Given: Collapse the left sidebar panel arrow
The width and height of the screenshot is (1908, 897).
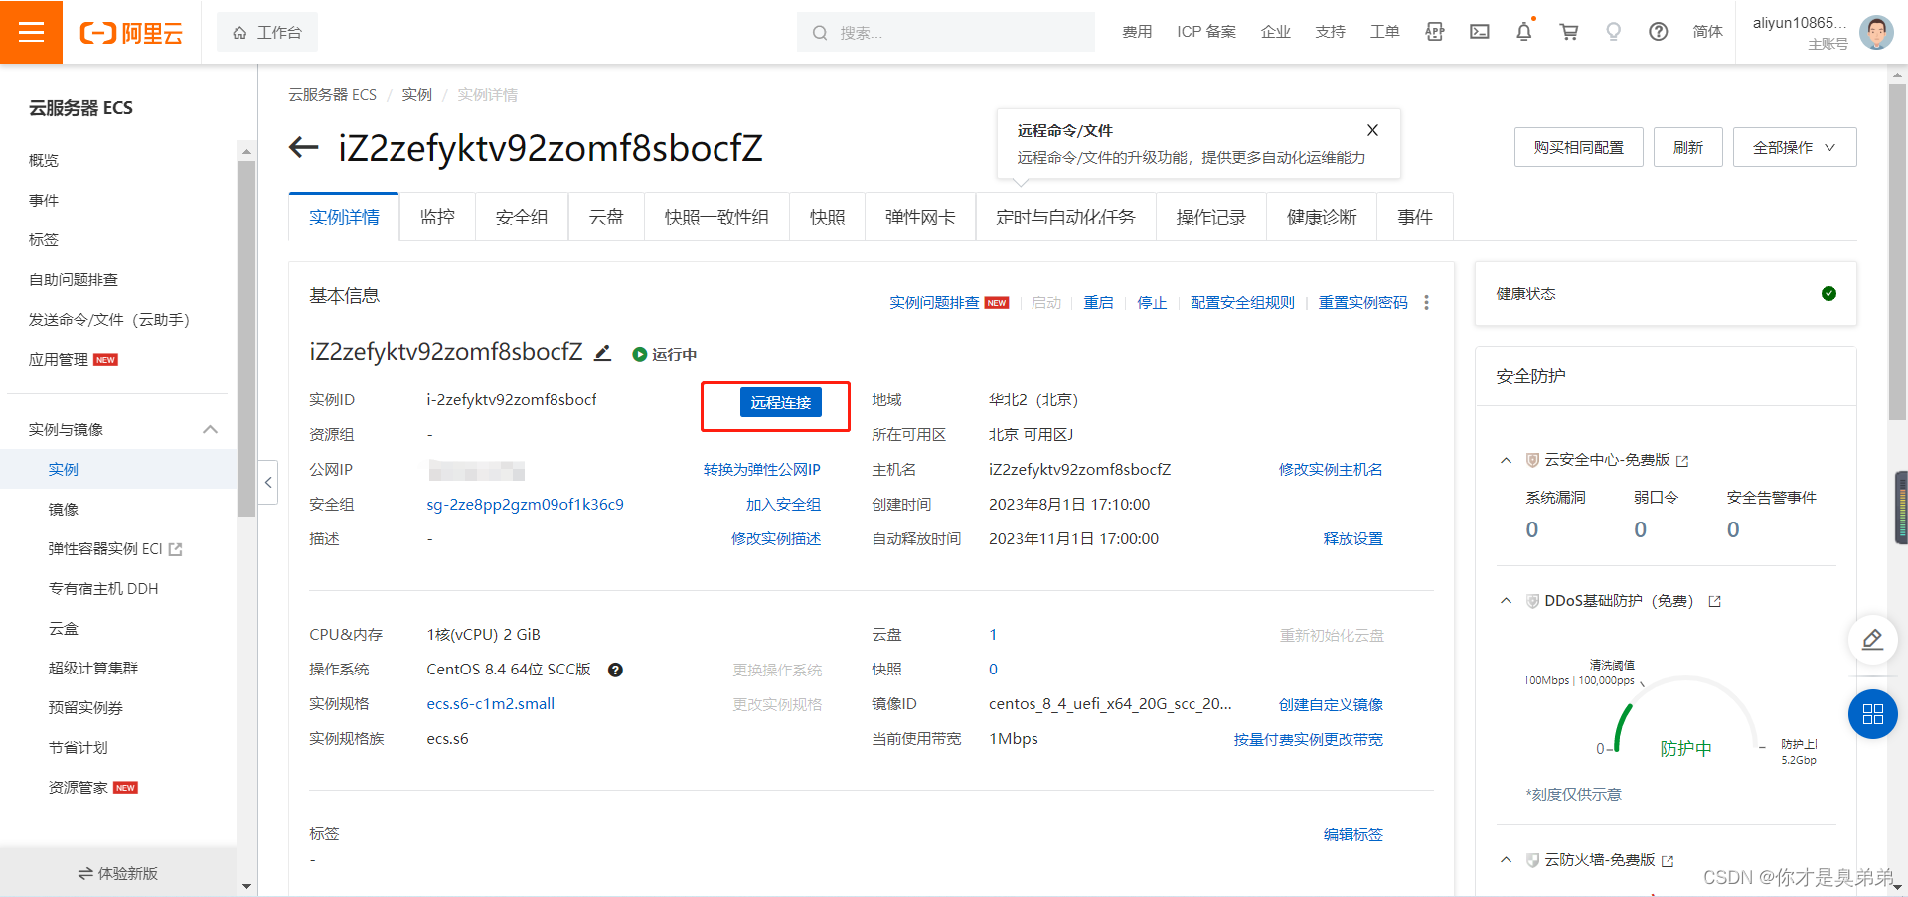Looking at the screenshot, I should [268, 483].
